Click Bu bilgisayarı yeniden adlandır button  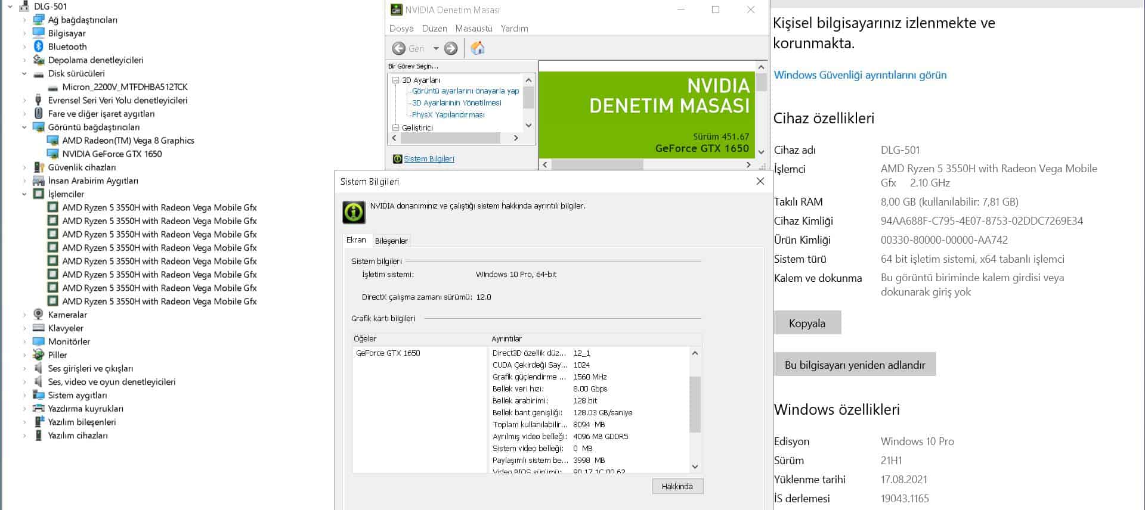coord(855,365)
